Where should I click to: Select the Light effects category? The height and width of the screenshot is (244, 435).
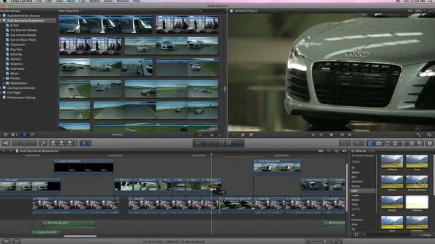pyautogui.click(x=363, y=191)
